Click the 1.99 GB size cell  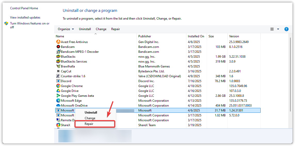[220, 56]
